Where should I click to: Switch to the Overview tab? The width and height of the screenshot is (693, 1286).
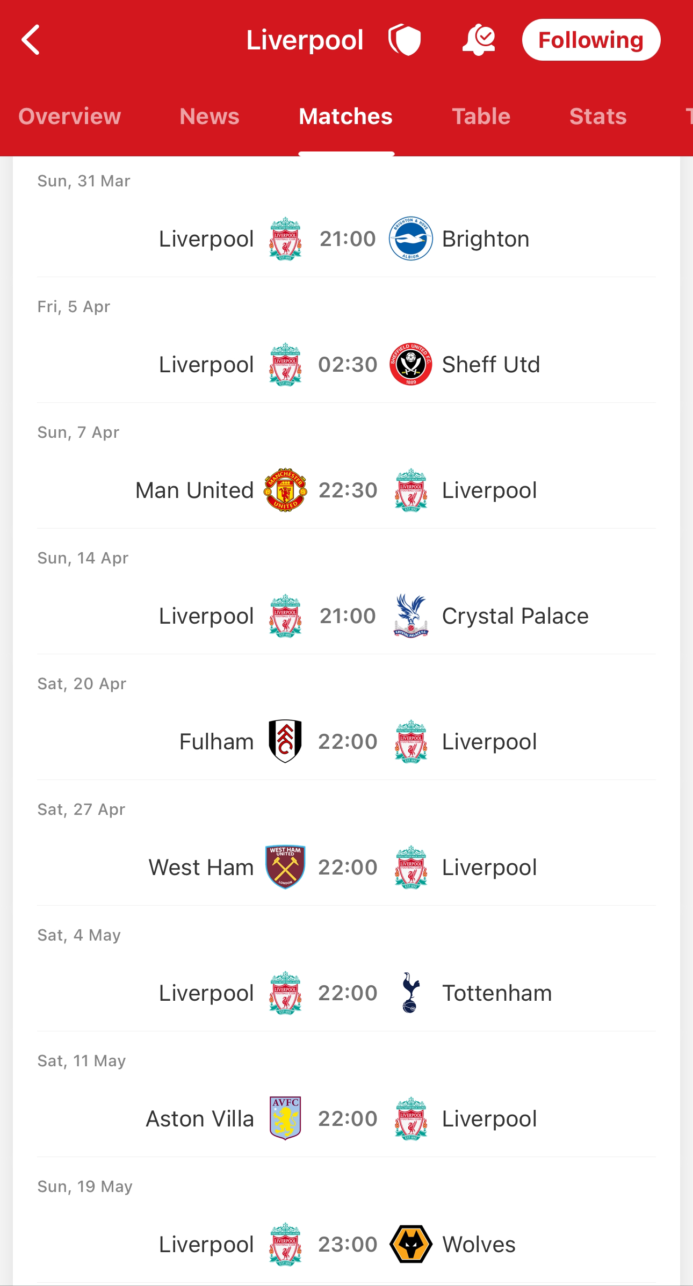tap(70, 116)
